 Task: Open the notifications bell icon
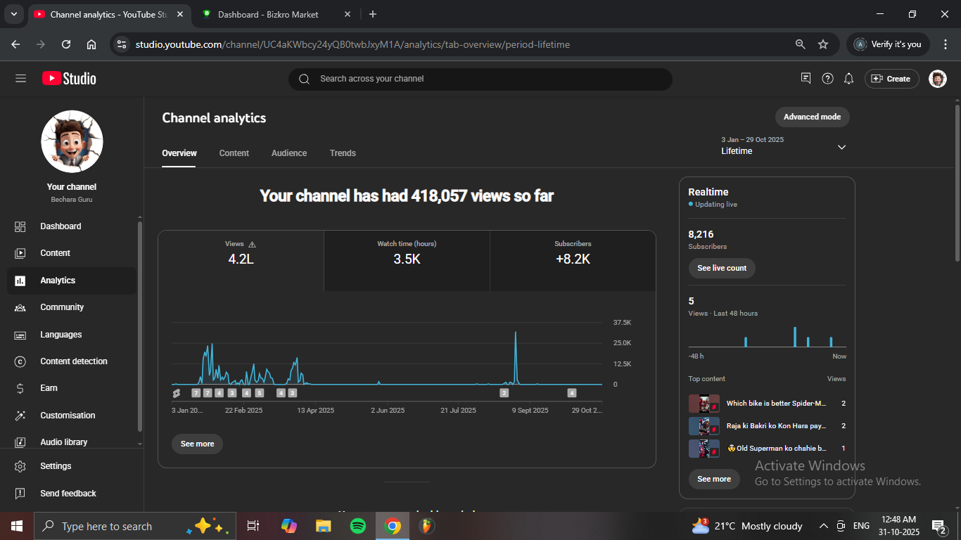pyautogui.click(x=849, y=79)
